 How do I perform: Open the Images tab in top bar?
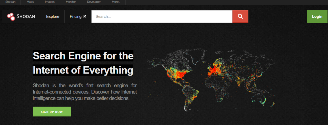[x=49, y=2]
